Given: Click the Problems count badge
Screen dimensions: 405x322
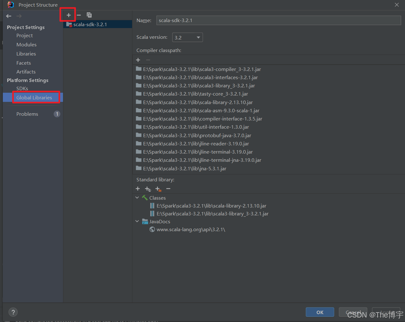Looking at the screenshot, I should pyautogui.click(x=57, y=114).
